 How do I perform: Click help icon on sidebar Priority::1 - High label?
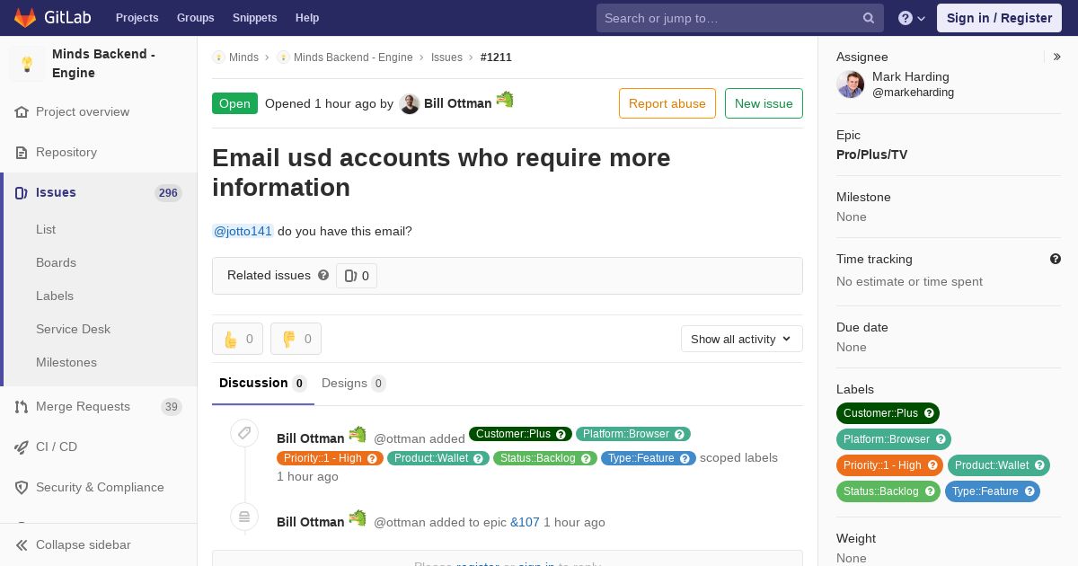pyautogui.click(x=933, y=465)
